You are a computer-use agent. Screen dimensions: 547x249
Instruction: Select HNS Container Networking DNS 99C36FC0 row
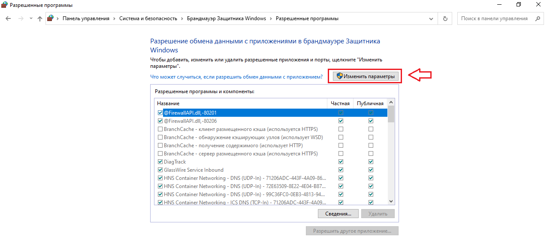pyautogui.click(x=271, y=194)
